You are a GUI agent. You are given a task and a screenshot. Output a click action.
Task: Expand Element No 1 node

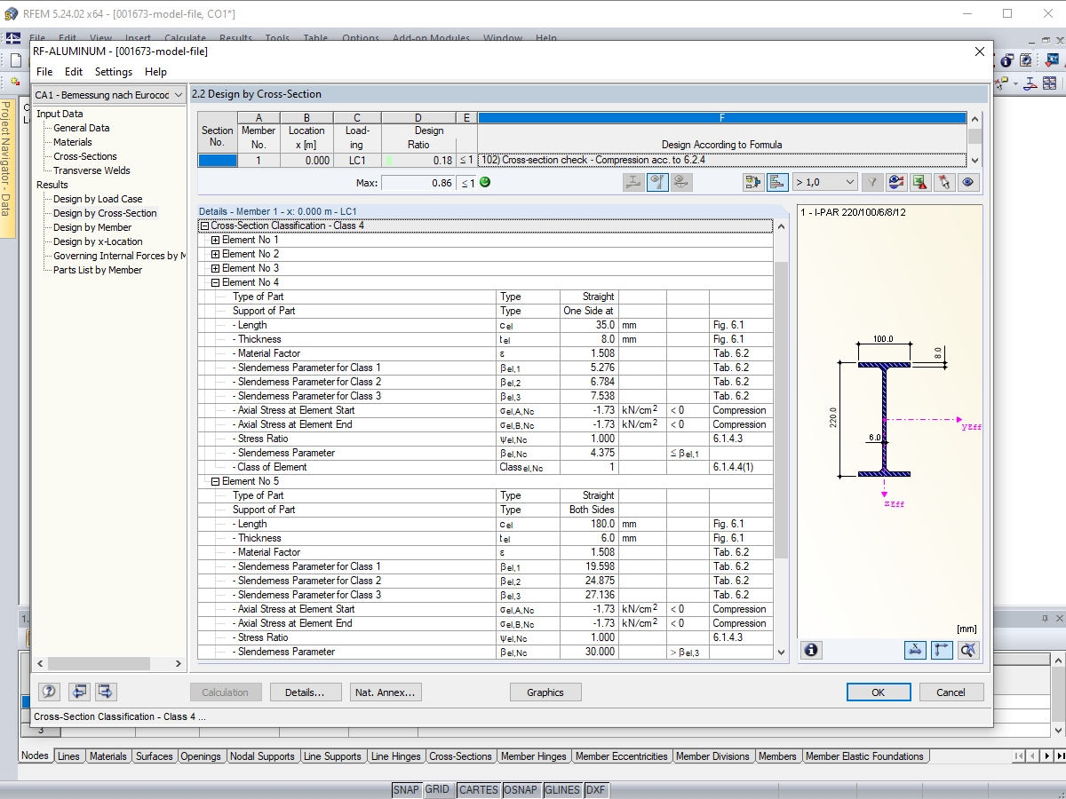pos(215,240)
